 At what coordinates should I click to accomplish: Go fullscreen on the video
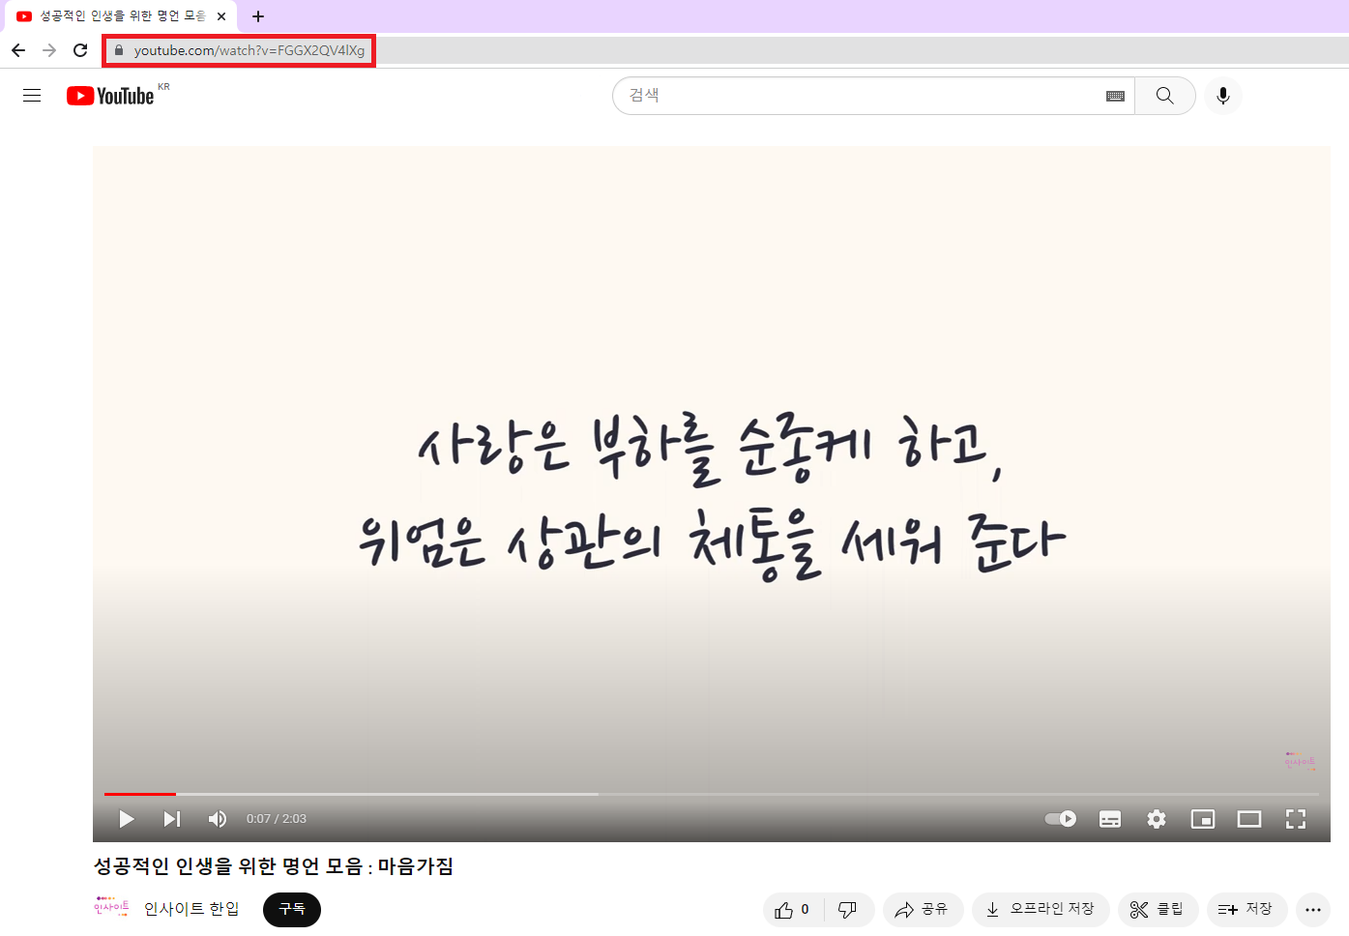(x=1296, y=818)
